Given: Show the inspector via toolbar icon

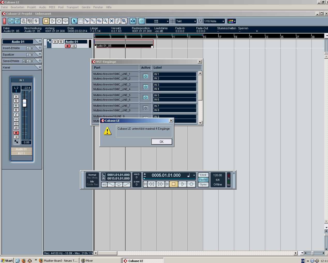Looking at the screenshot, I should tap(11, 21).
